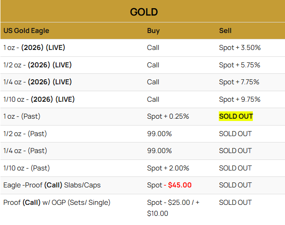Click the US Gold Eagle column heading

(26, 31)
